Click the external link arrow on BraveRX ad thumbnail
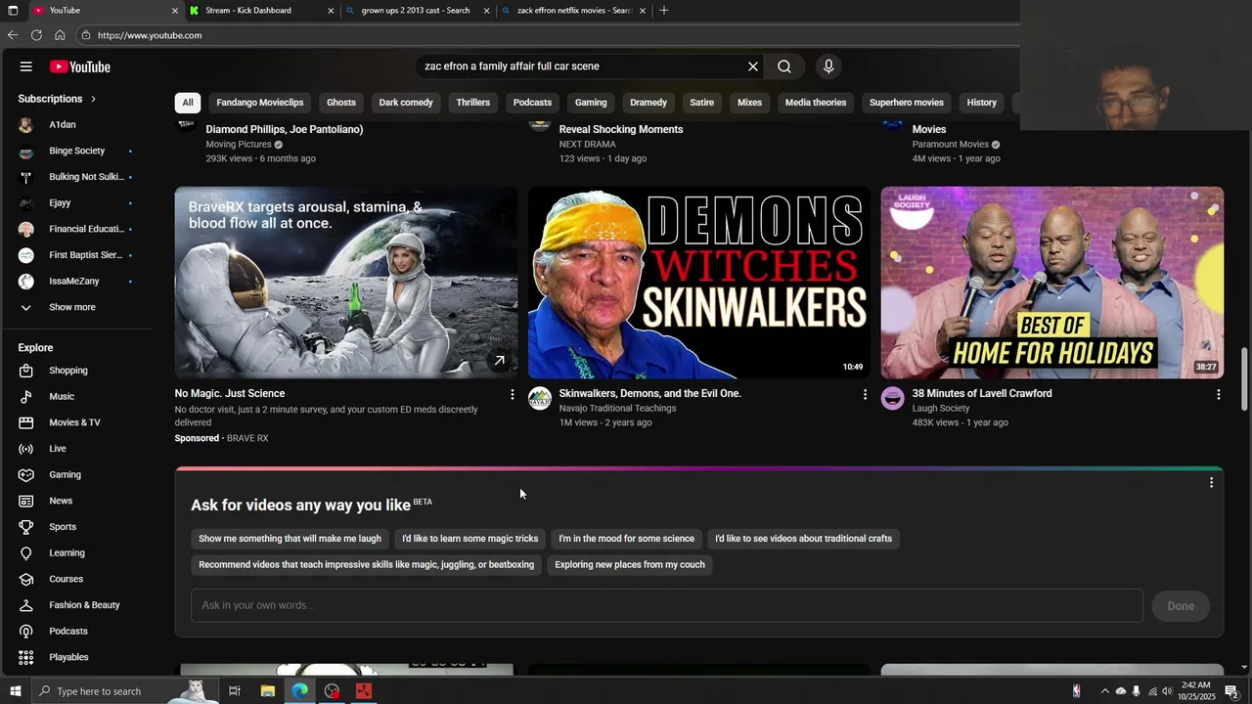1252x704 pixels. [500, 361]
